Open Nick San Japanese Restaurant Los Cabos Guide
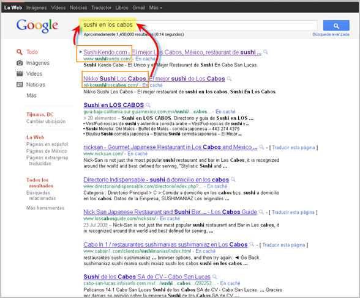Viewport: 360px width, 298px height. point(170,212)
